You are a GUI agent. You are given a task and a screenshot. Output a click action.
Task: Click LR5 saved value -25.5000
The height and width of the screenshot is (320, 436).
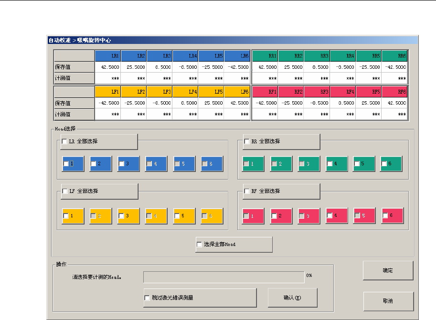click(x=212, y=67)
